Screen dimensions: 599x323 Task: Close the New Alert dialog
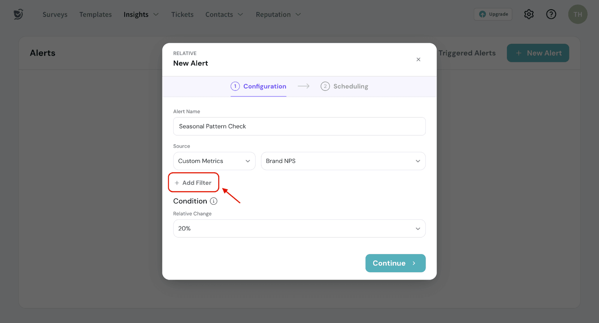pyautogui.click(x=418, y=59)
